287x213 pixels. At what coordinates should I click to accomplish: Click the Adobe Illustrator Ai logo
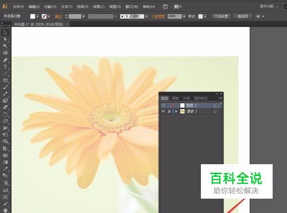[5, 6]
